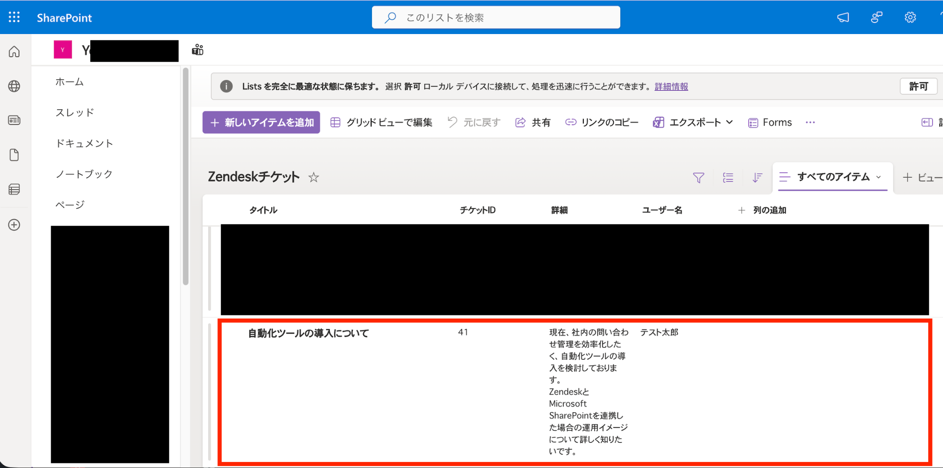This screenshot has width=943, height=468.
Task: Click the このリストを検索 search field
Action: 496,17
